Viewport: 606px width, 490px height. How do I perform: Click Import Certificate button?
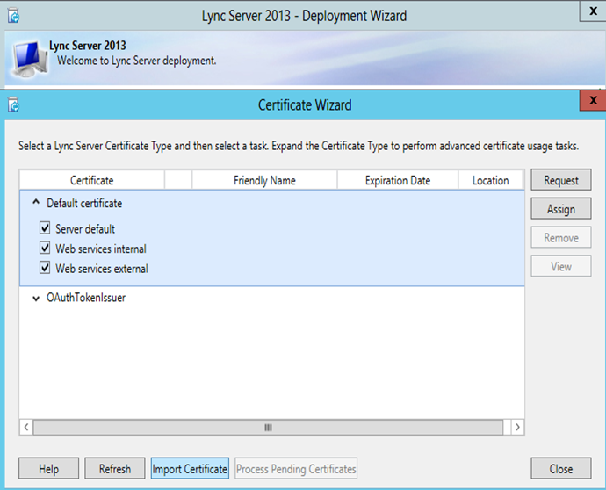point(190,468)
